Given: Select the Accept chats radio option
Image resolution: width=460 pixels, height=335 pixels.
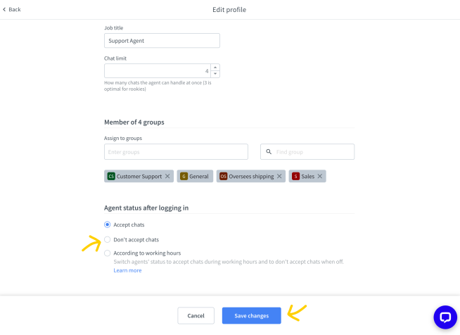Looking at the screenshot, I should (108, 225).
